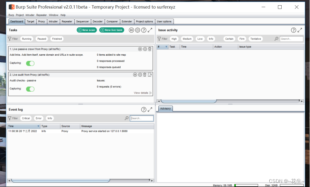Click the Event log horizontal scrollbar

[x=61, y=181]
